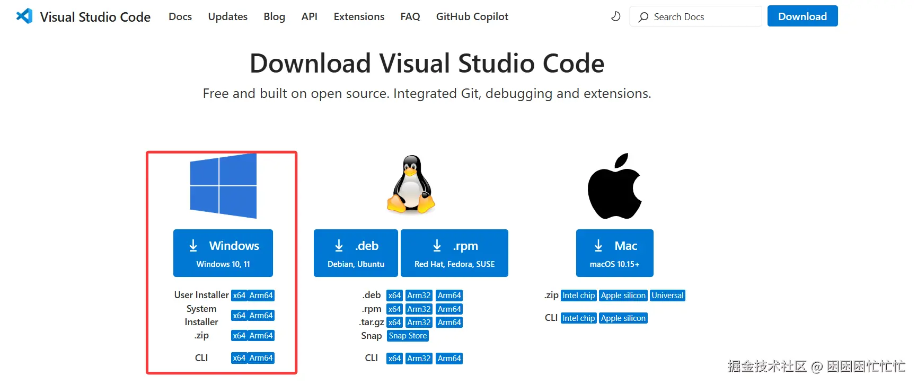
Task: Open the Snap Store link
Action: click(x=408, y=336)
